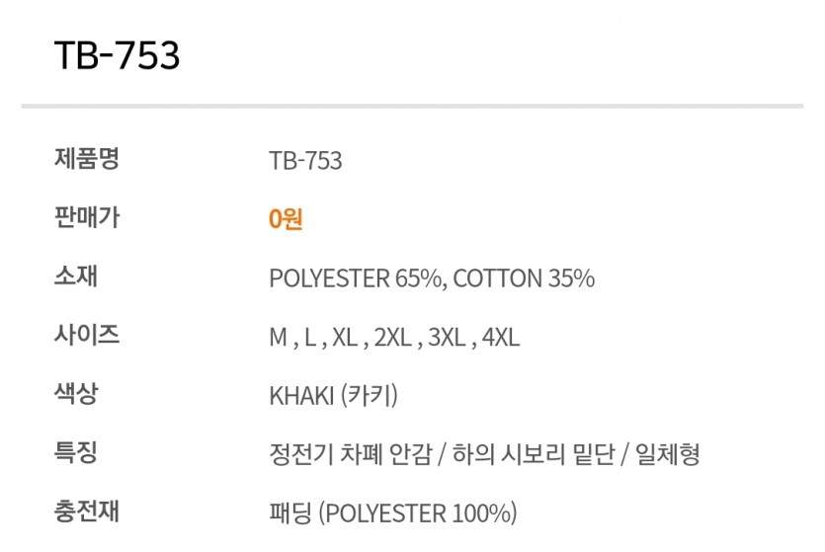Image resolution: width=825 pixels, height=552 pixels.
Task: Choose the XL size text
Action: [x=344, y=338]
